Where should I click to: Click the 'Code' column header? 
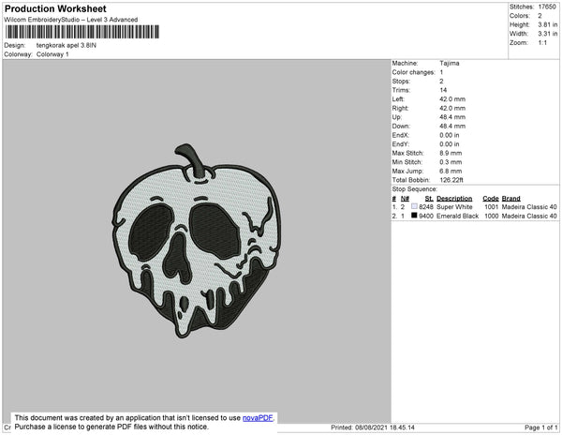[x=491, y=199]
